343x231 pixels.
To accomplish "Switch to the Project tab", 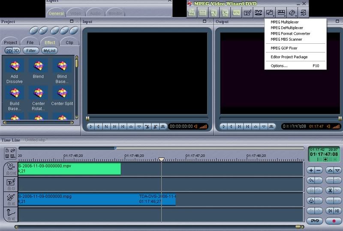I will pos(10,42).
